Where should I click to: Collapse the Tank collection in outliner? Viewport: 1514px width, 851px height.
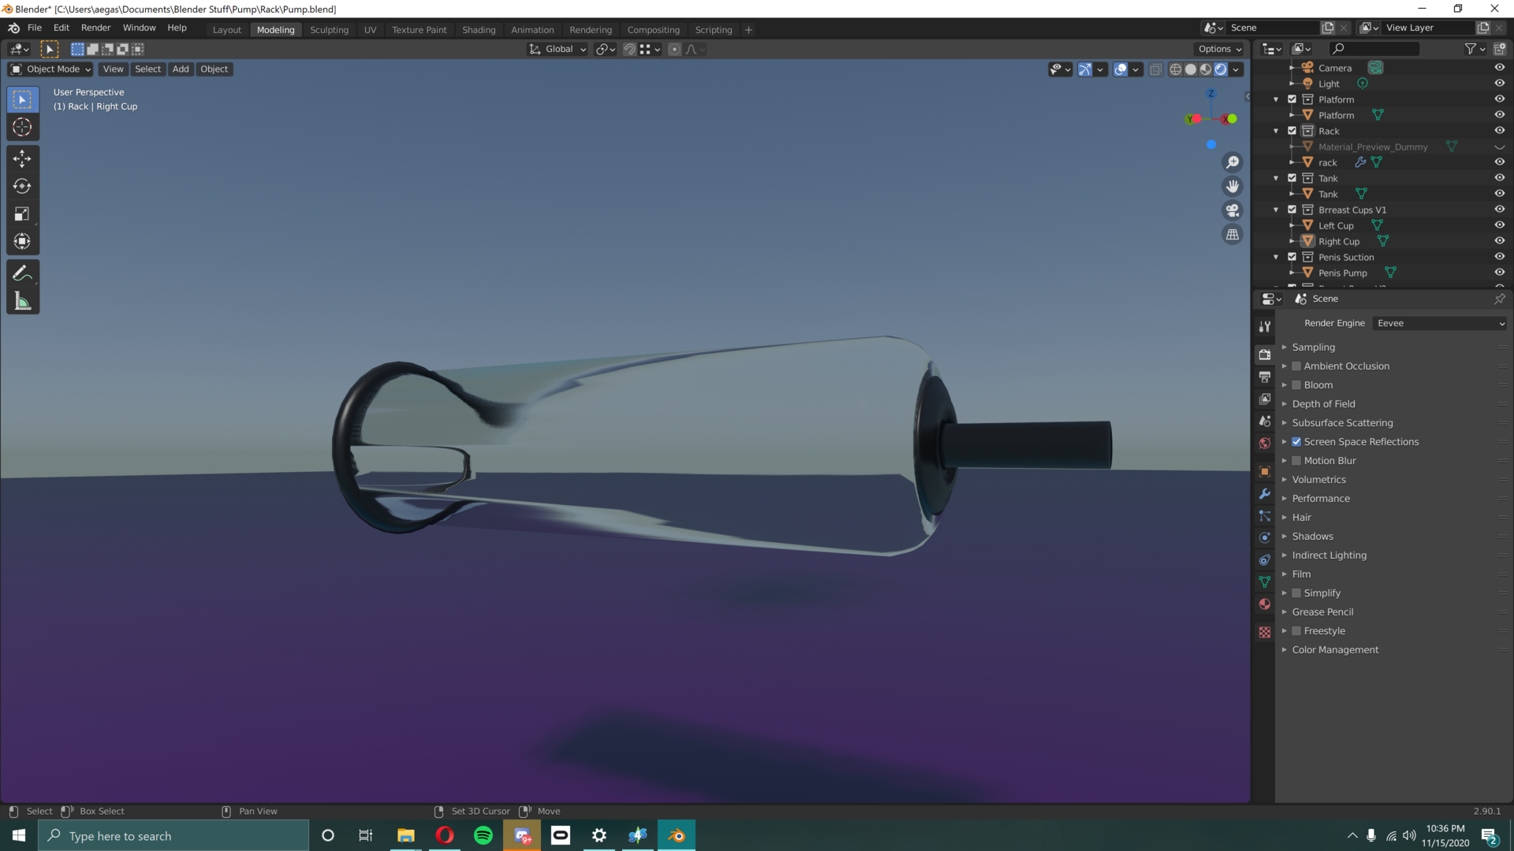click(x=1276, y=178)
